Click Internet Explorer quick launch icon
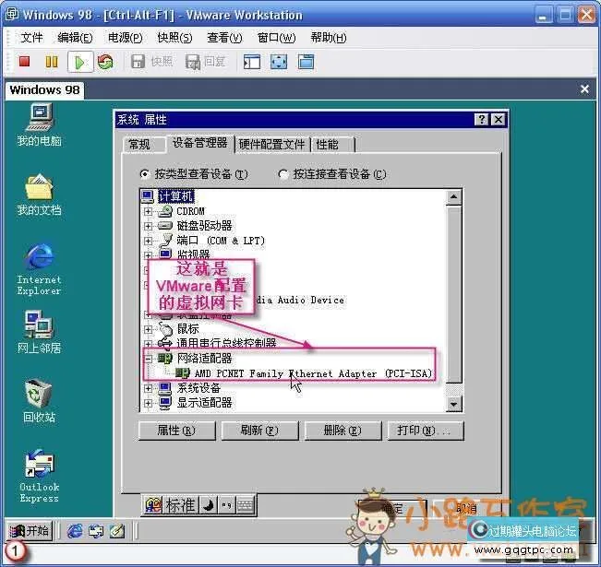The image size is (601, 567). point(75,531)
